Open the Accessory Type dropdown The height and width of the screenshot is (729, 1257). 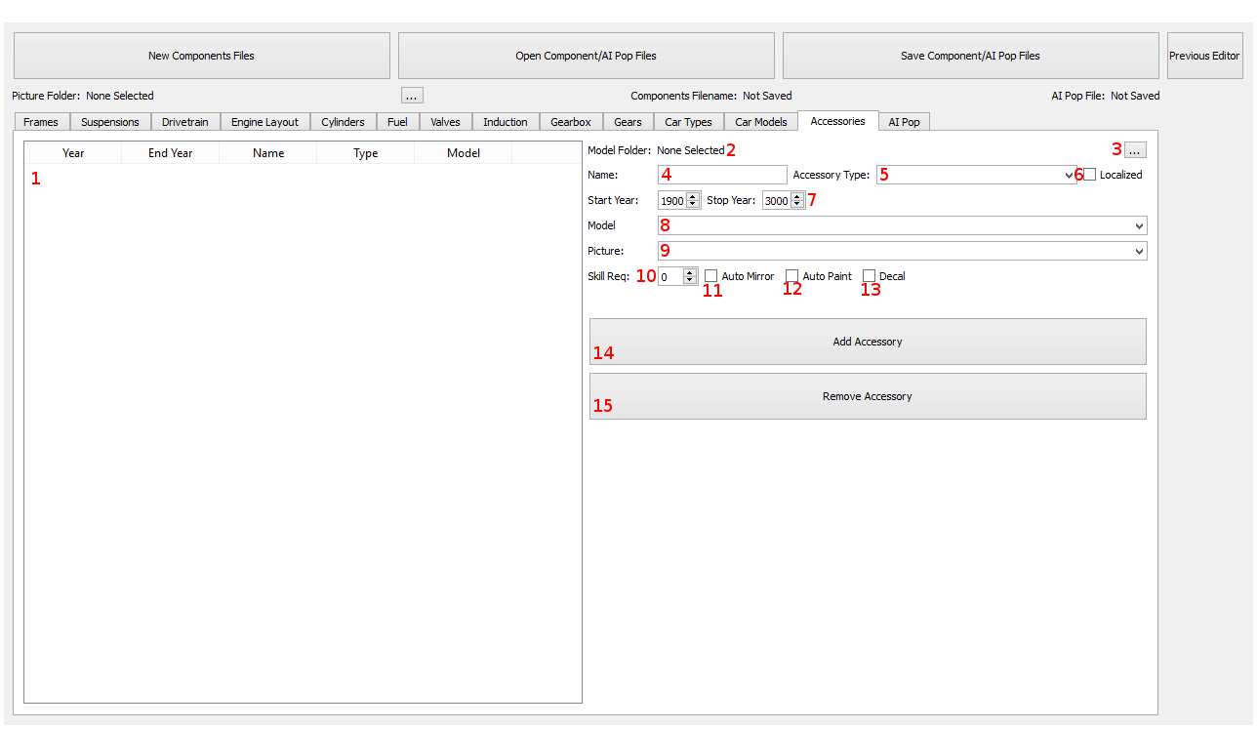click(x=976, y=175)
